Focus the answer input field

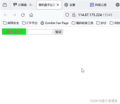point(40,32)
